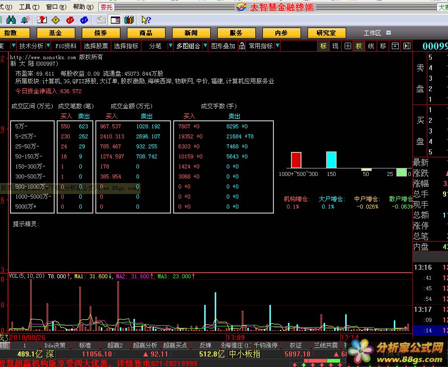Open the 帮助(H) menu

pyautogui.click(x=83, y=7)
